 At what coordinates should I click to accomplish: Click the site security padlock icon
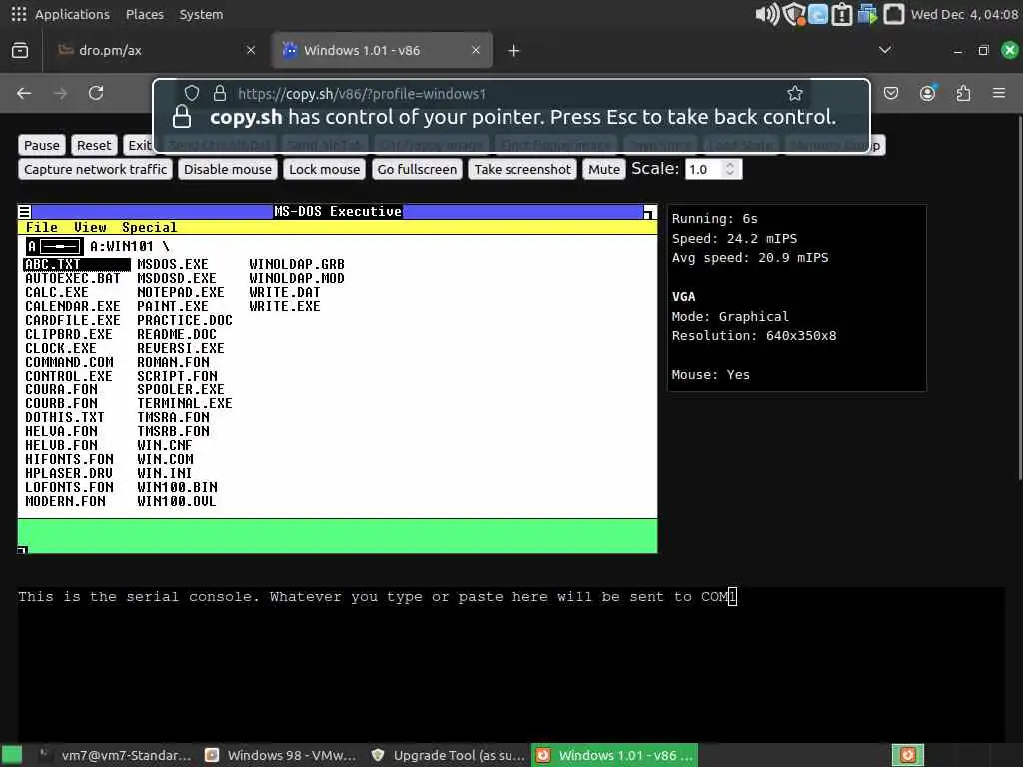220,93
